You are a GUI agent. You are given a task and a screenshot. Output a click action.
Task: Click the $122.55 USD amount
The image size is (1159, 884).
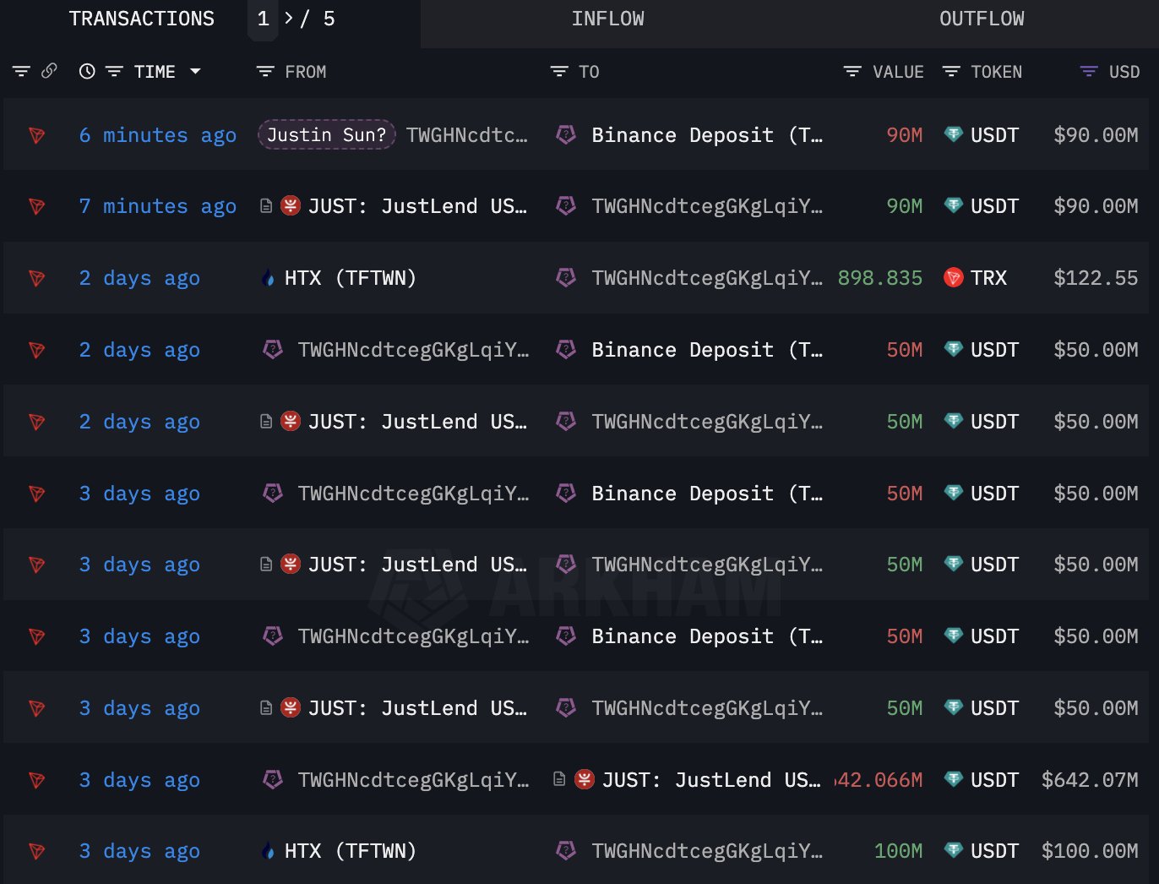click(1096, 278)
